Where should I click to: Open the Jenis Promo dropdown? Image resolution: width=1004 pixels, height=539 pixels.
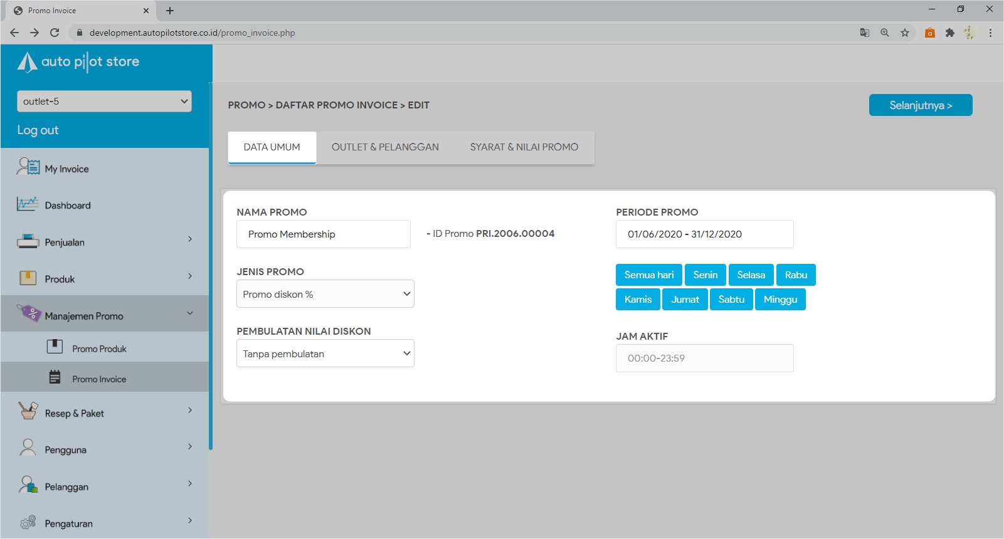click(x=325, y=294)
